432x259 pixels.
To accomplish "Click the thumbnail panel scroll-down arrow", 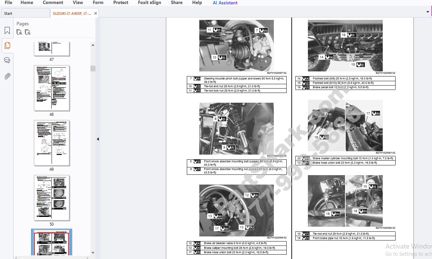I will (x=93, y=253).
